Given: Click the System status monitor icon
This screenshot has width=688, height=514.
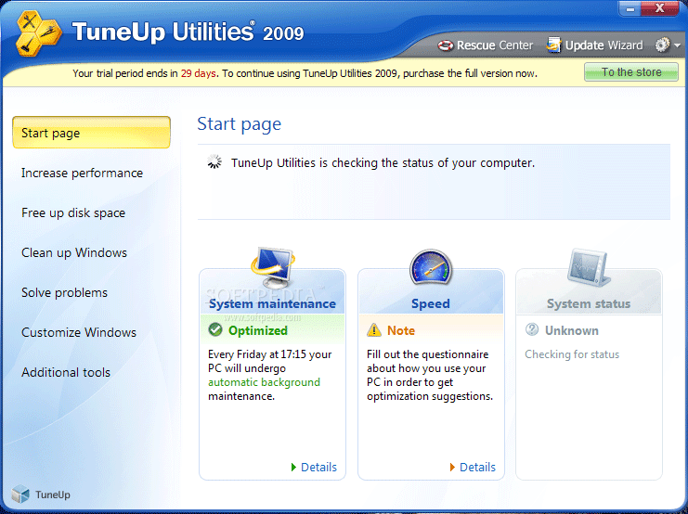Looking at the screenshot, I should pyautogui.click(x=589, y=268).
